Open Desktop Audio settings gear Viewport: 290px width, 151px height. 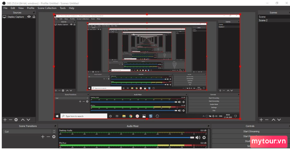(204, 137)
